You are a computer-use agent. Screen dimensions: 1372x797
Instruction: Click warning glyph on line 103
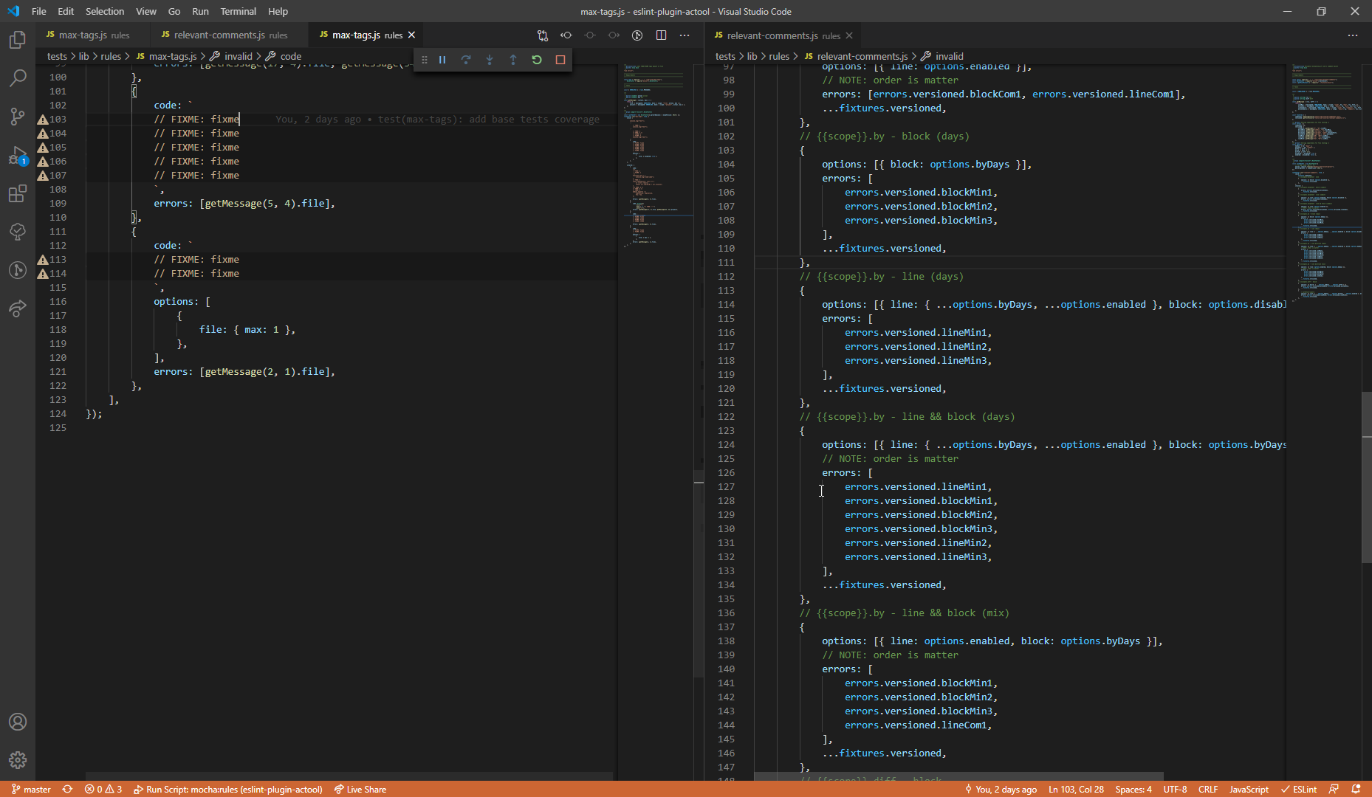pos(43,120)
